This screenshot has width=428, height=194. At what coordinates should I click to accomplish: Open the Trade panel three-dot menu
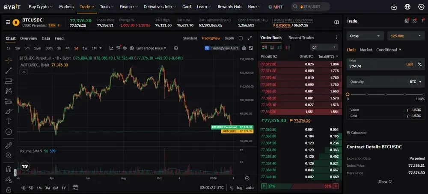pyautogui.click(x=423, y=20)
